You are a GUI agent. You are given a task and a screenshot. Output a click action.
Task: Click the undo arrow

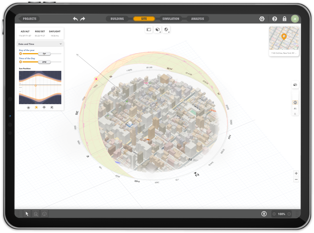tap(75, 19)
